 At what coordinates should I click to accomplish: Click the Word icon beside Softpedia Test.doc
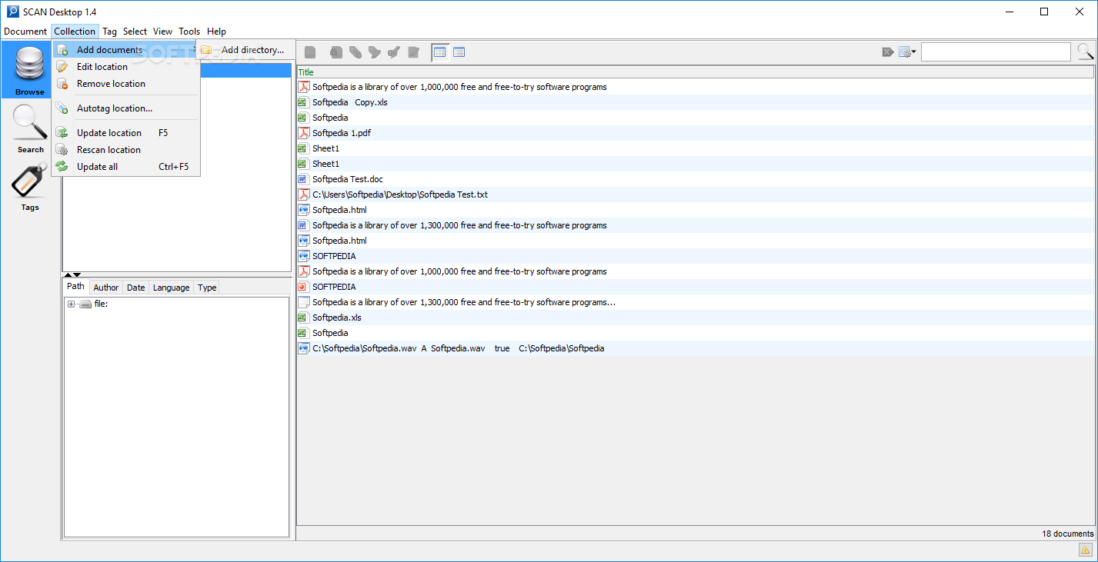point(303,179)
